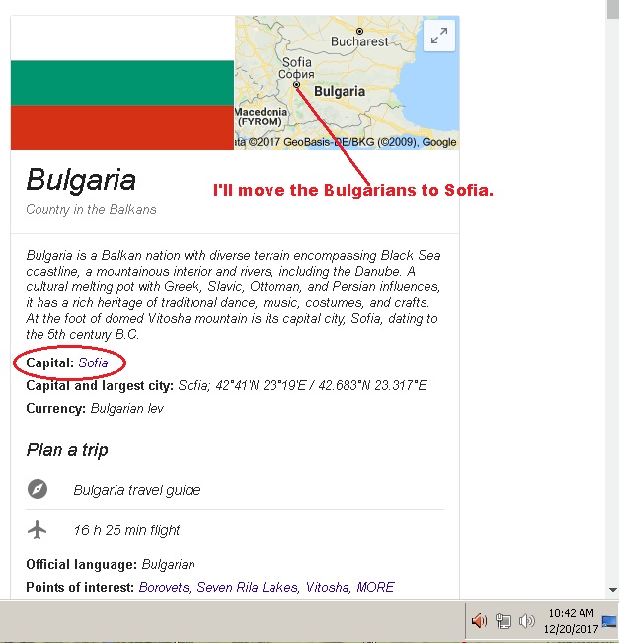
Task: Click the Sofia marker dot on the map
Action: [296, 85]
